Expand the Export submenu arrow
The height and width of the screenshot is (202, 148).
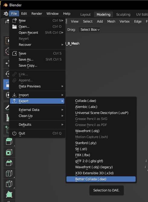[x=63, y=101]
